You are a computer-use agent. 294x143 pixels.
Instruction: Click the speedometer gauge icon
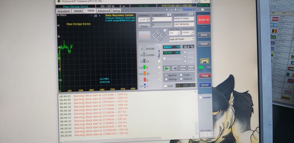(204, 61)
